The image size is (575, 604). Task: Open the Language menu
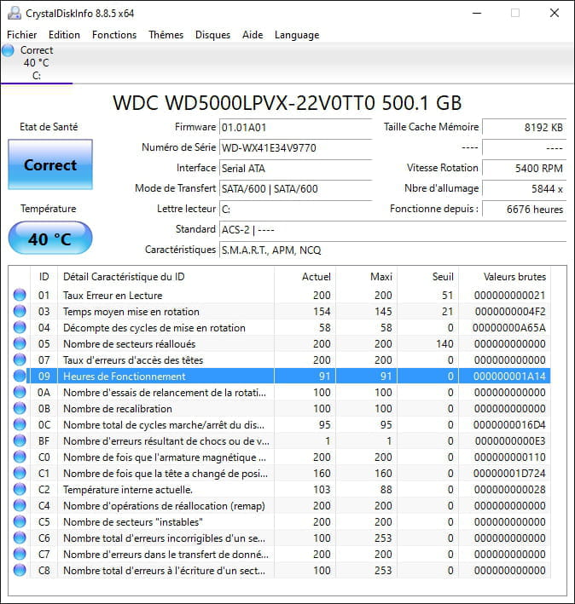(297, 35)
